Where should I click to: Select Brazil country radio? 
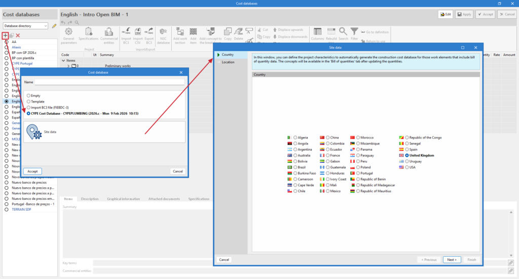tap(295, 167)
